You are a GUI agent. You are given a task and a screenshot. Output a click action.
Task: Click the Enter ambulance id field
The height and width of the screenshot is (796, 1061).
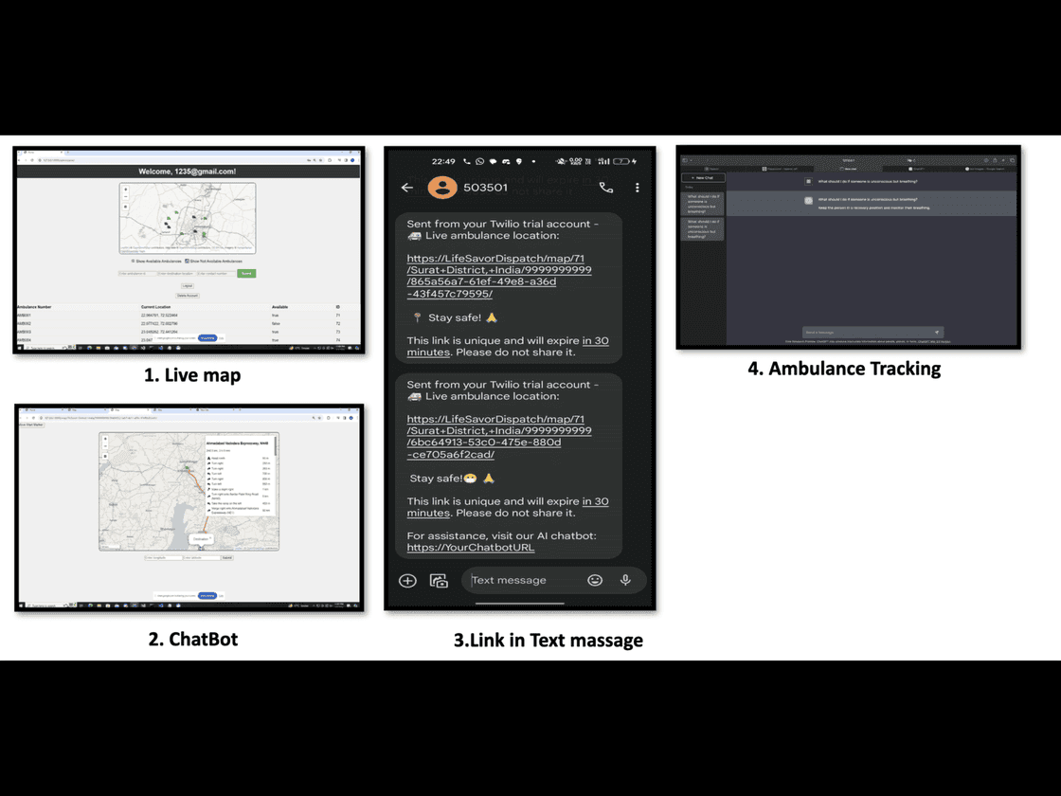pyautogui.click(x=137, y=274)
